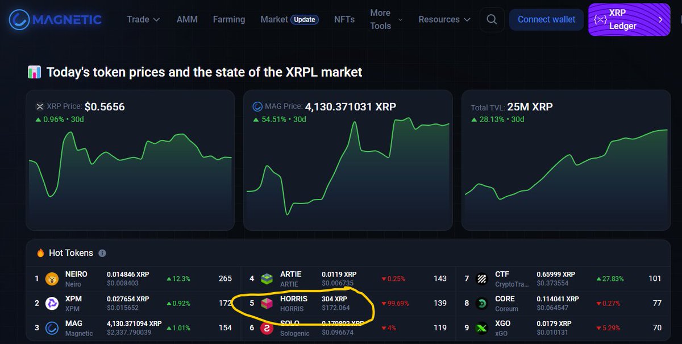This screenshot has height=344, width=682.
Task: Click the HORRIS token icon
Action: [267, 303]
